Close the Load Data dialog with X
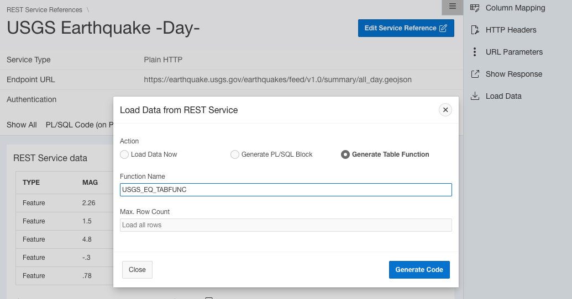Viewport: 572px width, 299px height. coord(445,110)
